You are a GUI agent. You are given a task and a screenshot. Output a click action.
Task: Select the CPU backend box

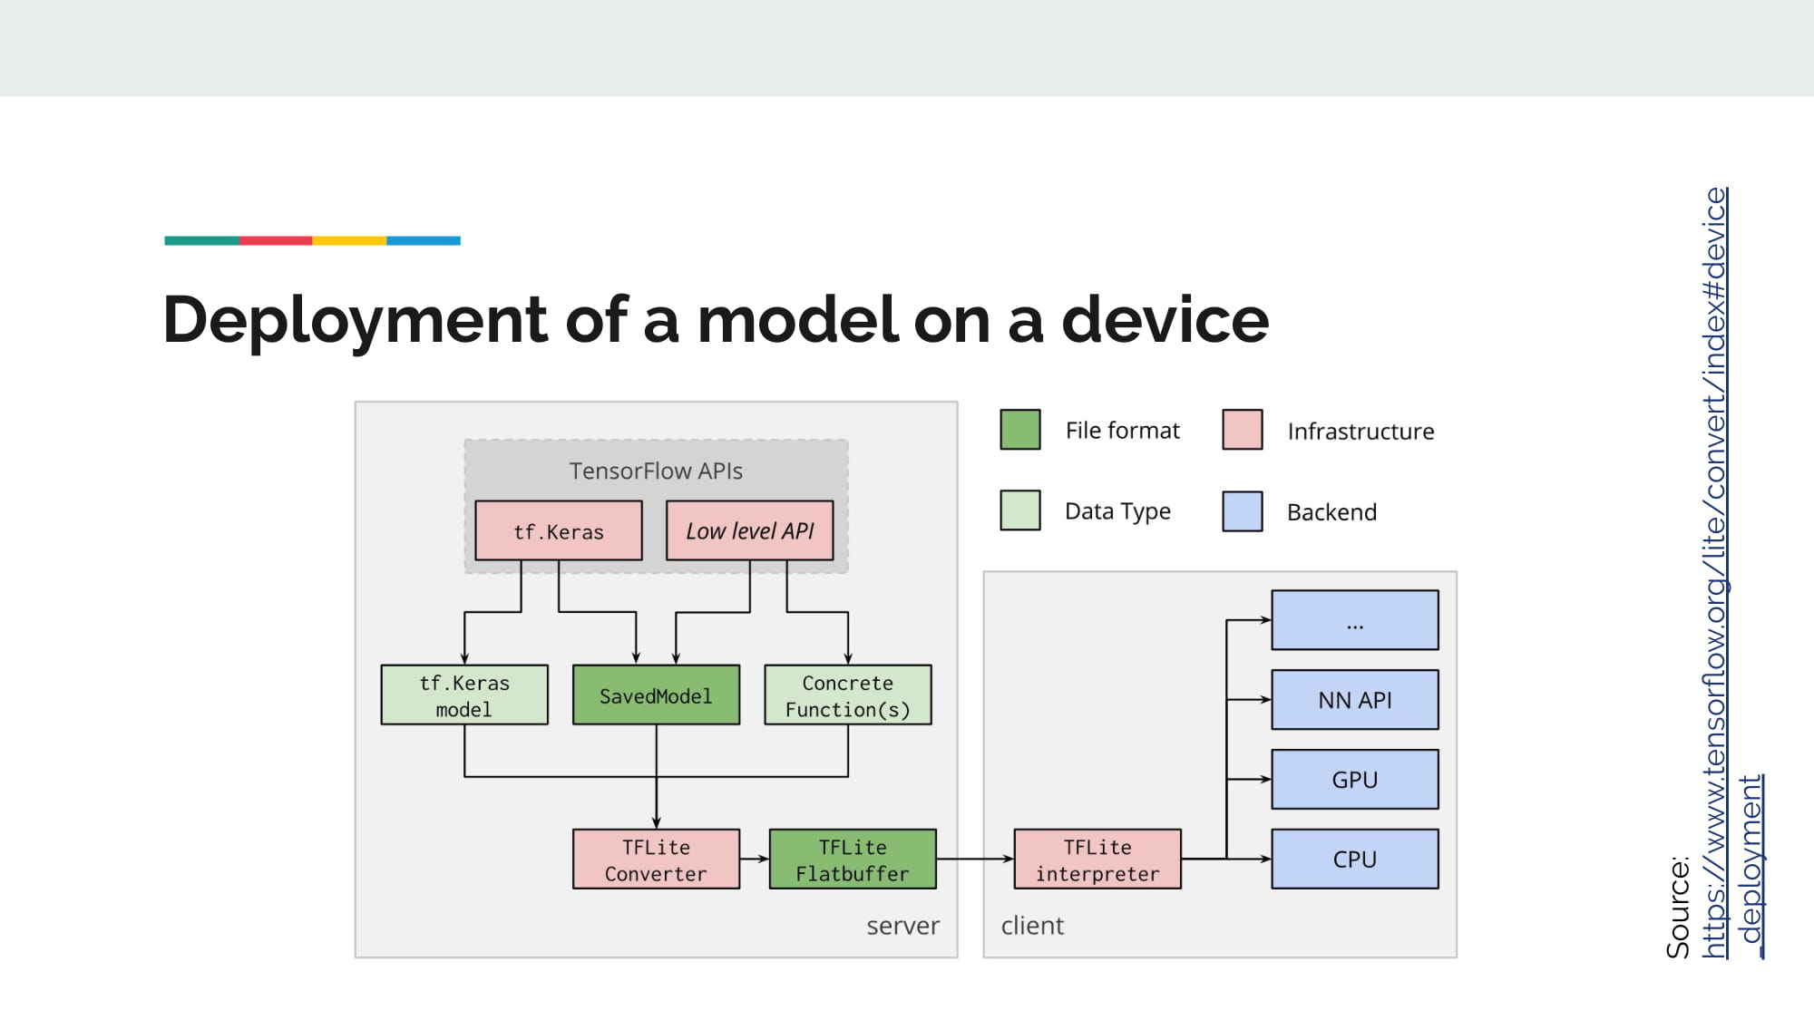point(1354,859)
